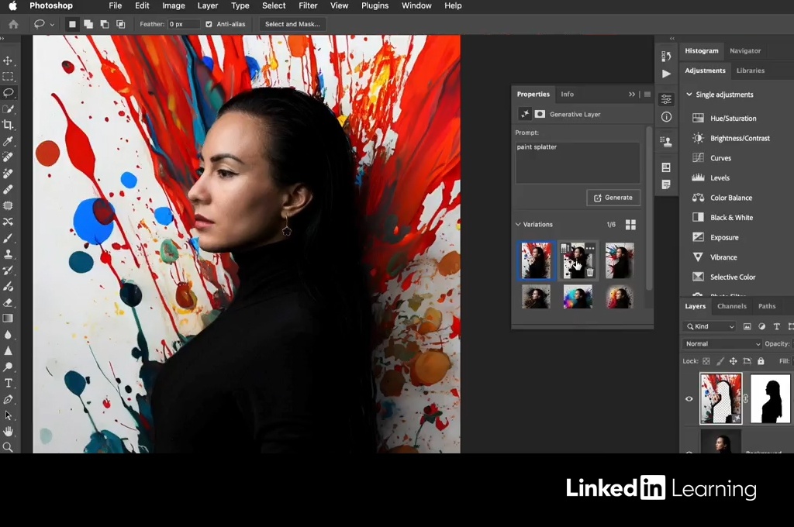This screenshot has height=527, width=794.
Task: Hide the generative layer using eye icon
Action: coord(689,399)
